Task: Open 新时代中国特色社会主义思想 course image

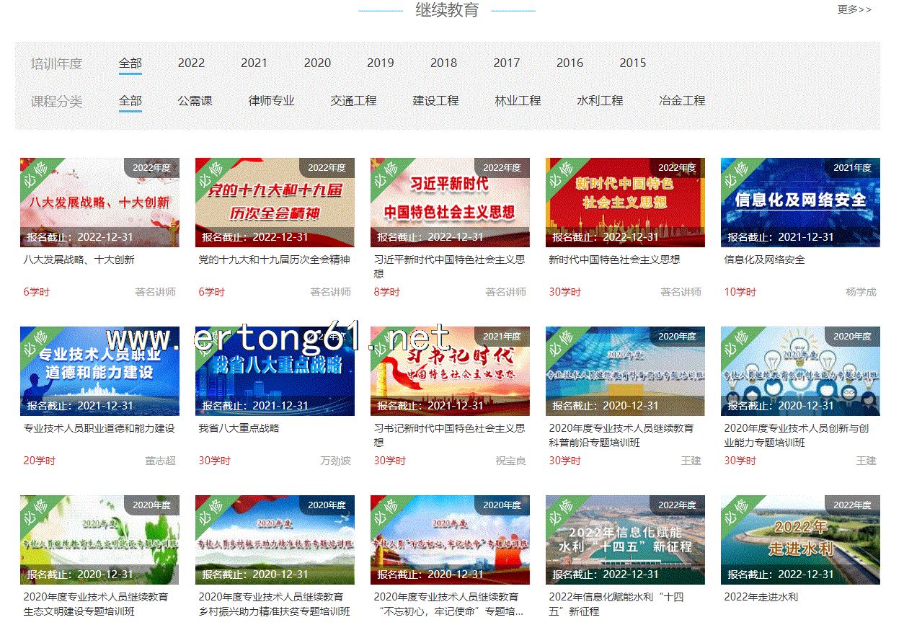Action: (625, 203)
